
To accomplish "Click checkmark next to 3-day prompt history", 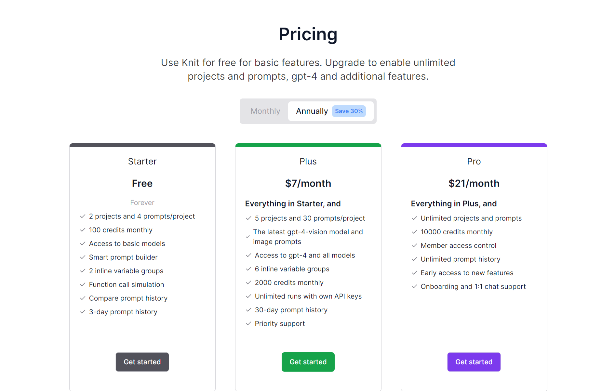I will pos(83,312).
